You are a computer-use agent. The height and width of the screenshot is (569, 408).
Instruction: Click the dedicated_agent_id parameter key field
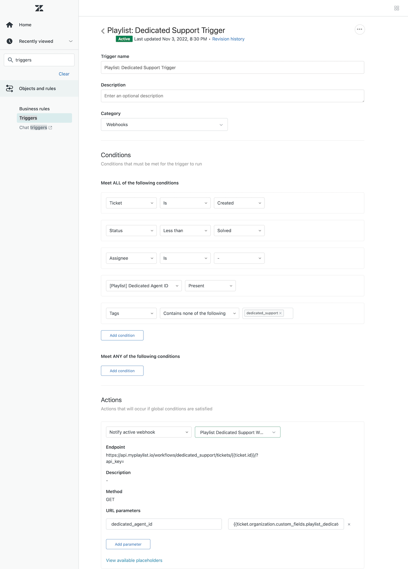coord(164,524)
